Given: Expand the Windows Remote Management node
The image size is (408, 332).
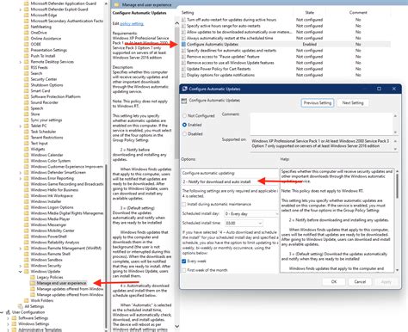Looking at the screenshot, I should tap(21, 249).
